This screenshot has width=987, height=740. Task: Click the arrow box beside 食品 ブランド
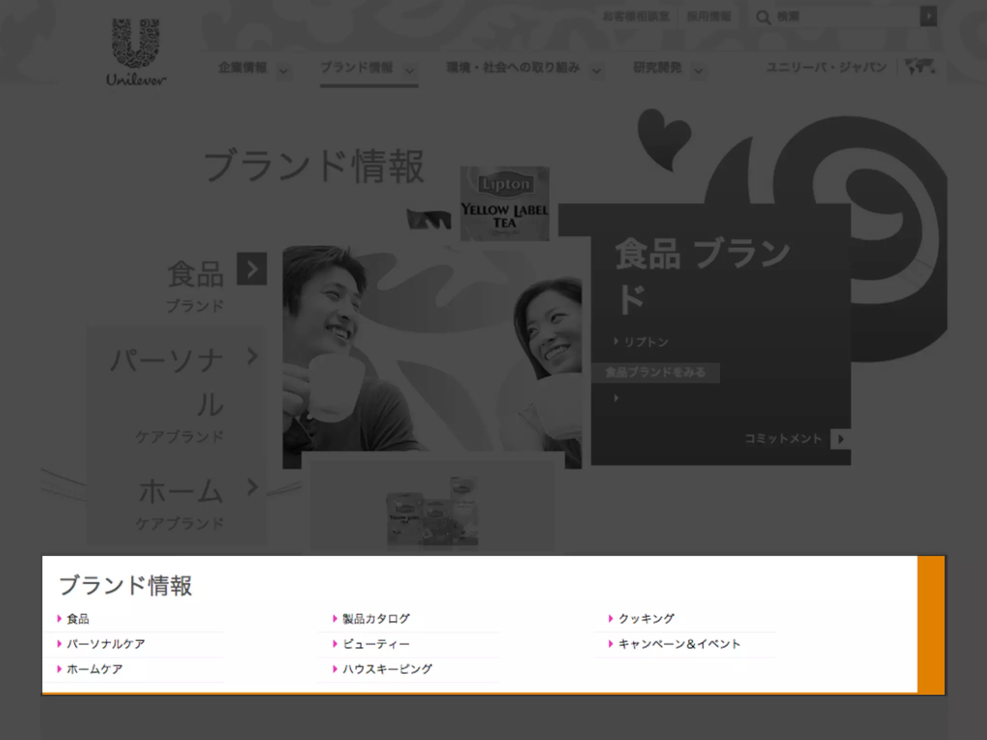(252, 269)
